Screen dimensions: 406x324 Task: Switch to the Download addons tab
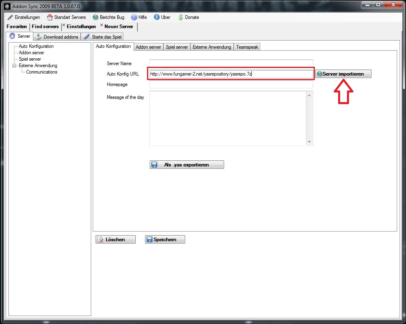(x=57, y=37)
